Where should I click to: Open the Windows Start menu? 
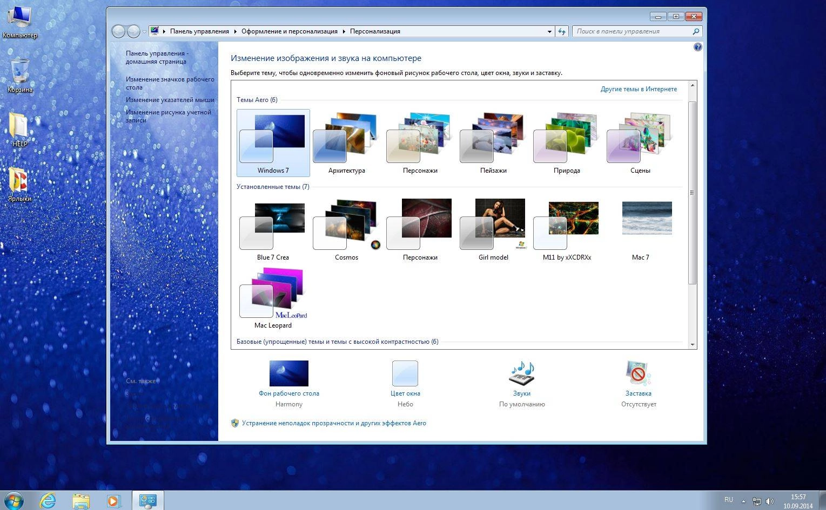pos(13,500)
